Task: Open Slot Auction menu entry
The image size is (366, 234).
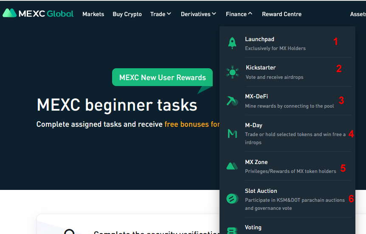Action: coord(261,191)
